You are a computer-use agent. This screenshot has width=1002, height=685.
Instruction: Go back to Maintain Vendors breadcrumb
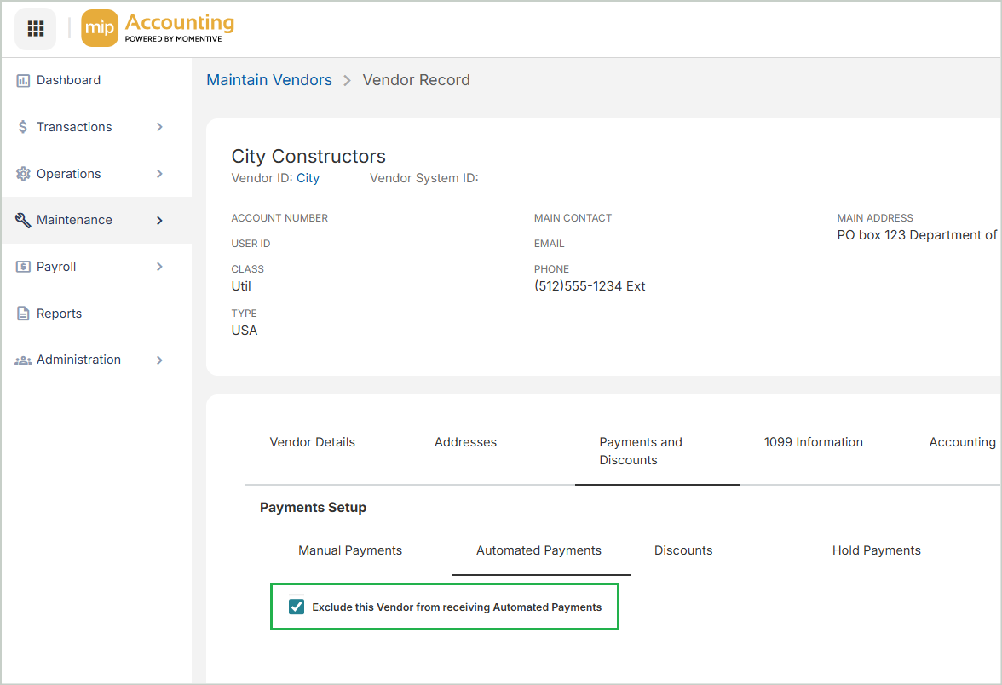pyautogui.click(x=269, y=80)
